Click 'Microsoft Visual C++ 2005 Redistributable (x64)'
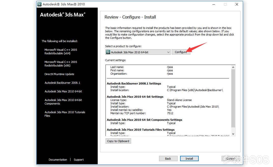This screenshot has width=273, height=167. tap(61, 51)
